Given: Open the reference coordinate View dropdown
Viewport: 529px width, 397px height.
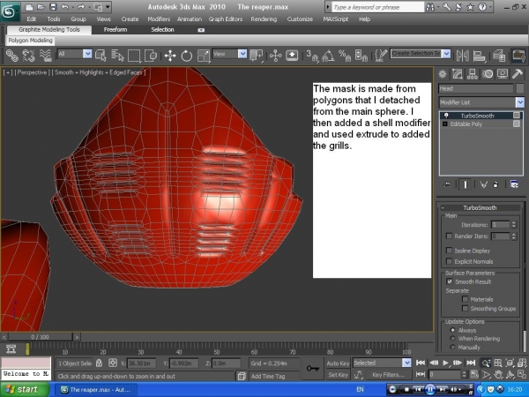Looking at the screenshot, I should point(242,54).
